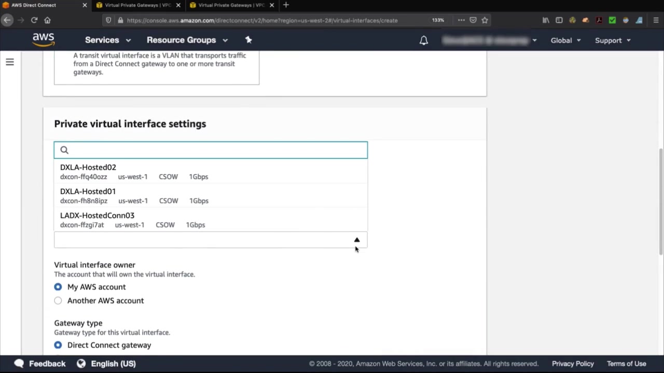Expand the Resource Groups dropdown
The image size is (664, 373).
tap(187, 40)
